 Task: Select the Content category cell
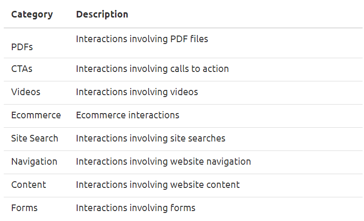point(28,185)
